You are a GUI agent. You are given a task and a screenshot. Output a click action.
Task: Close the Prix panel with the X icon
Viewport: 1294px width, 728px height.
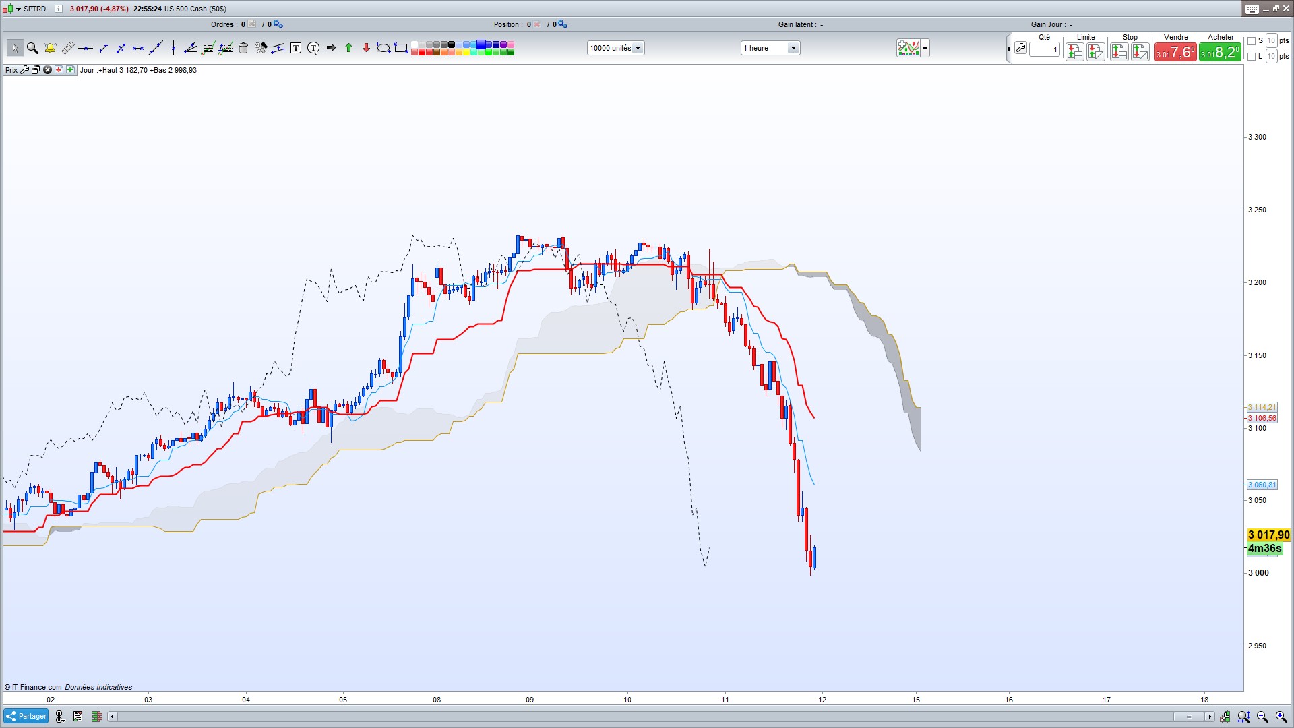[48, 70]
